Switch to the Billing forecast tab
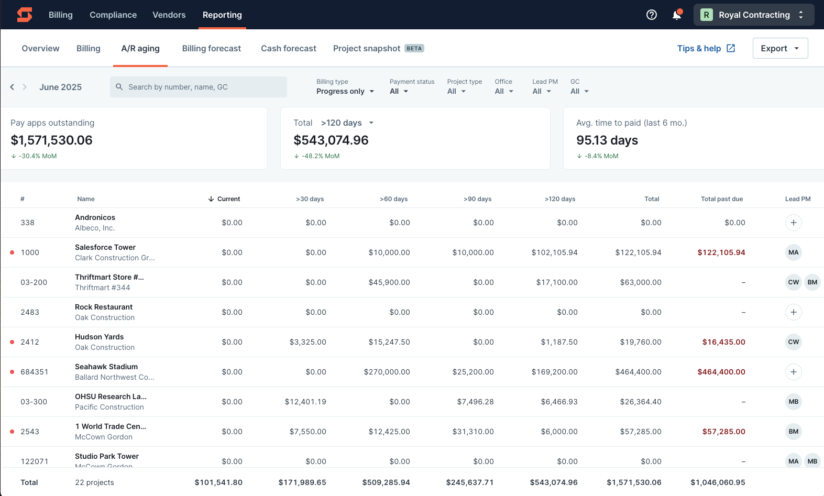This screenshot has width=824, height=496. 212,48
